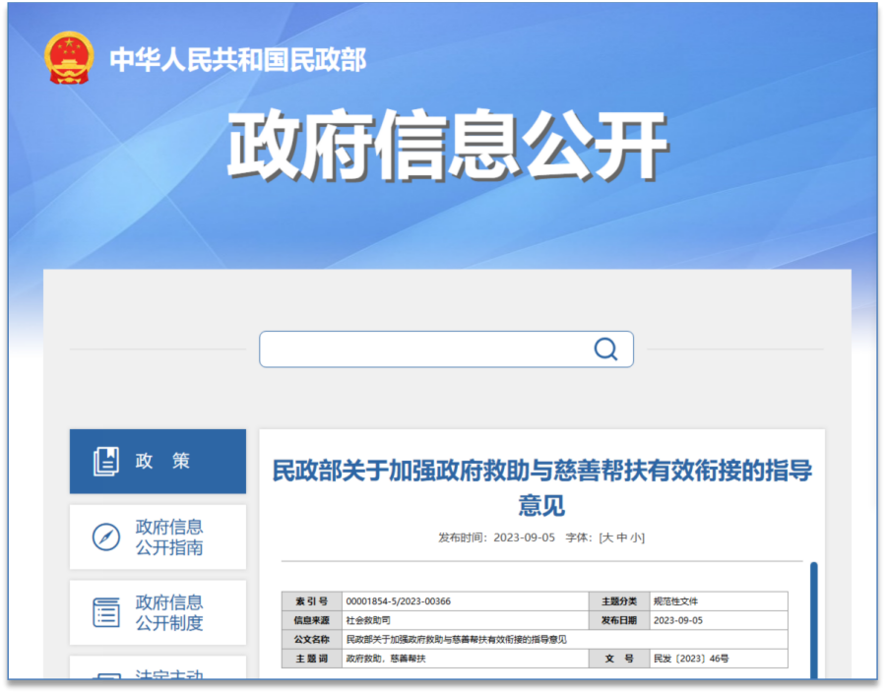Click the 发布时间 2023-09-05 text
Viewport: 886px width, 694px height.
coord(497,537)
